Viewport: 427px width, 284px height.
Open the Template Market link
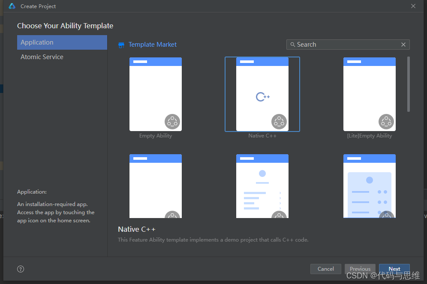(x=153, y=45)
